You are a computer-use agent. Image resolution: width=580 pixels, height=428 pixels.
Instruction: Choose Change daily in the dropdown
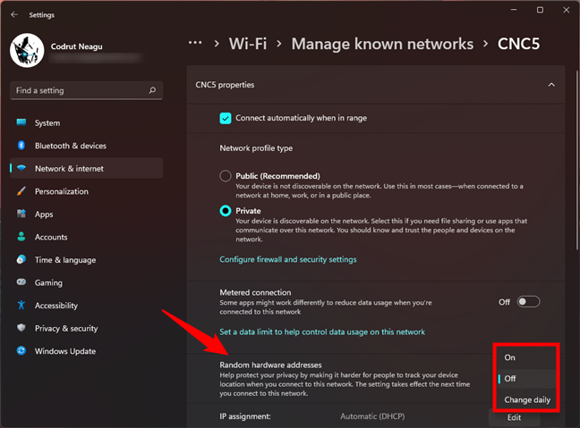(x=526, y=399)
